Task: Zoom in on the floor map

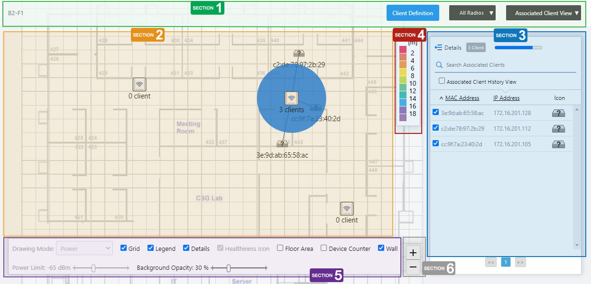Action: pyautogui.click(x=413, y=253)
